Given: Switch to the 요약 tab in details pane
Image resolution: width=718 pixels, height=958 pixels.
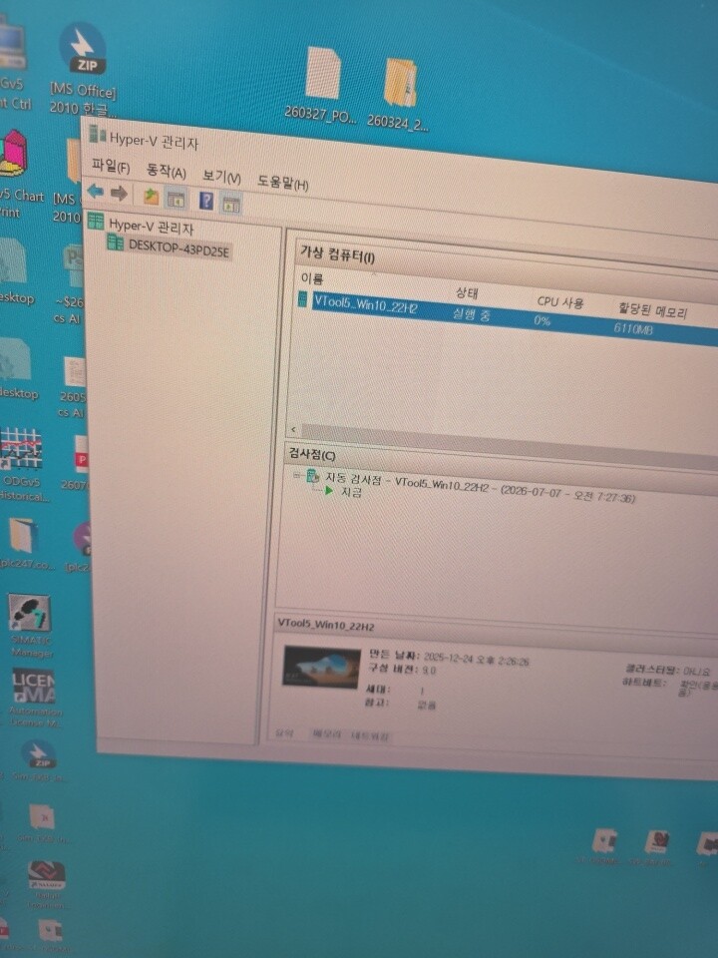Looking at the screenshot, I should click(285, 732).
